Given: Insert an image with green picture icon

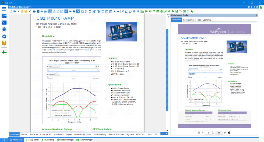Looking at the screenshot, I should [x=184, y=11].
